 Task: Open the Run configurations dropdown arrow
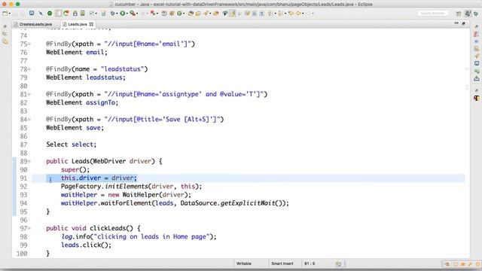[x=127, y=14]
